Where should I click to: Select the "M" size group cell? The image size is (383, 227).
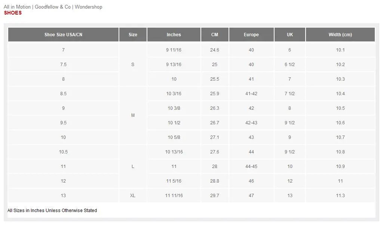tap(133, 115)
